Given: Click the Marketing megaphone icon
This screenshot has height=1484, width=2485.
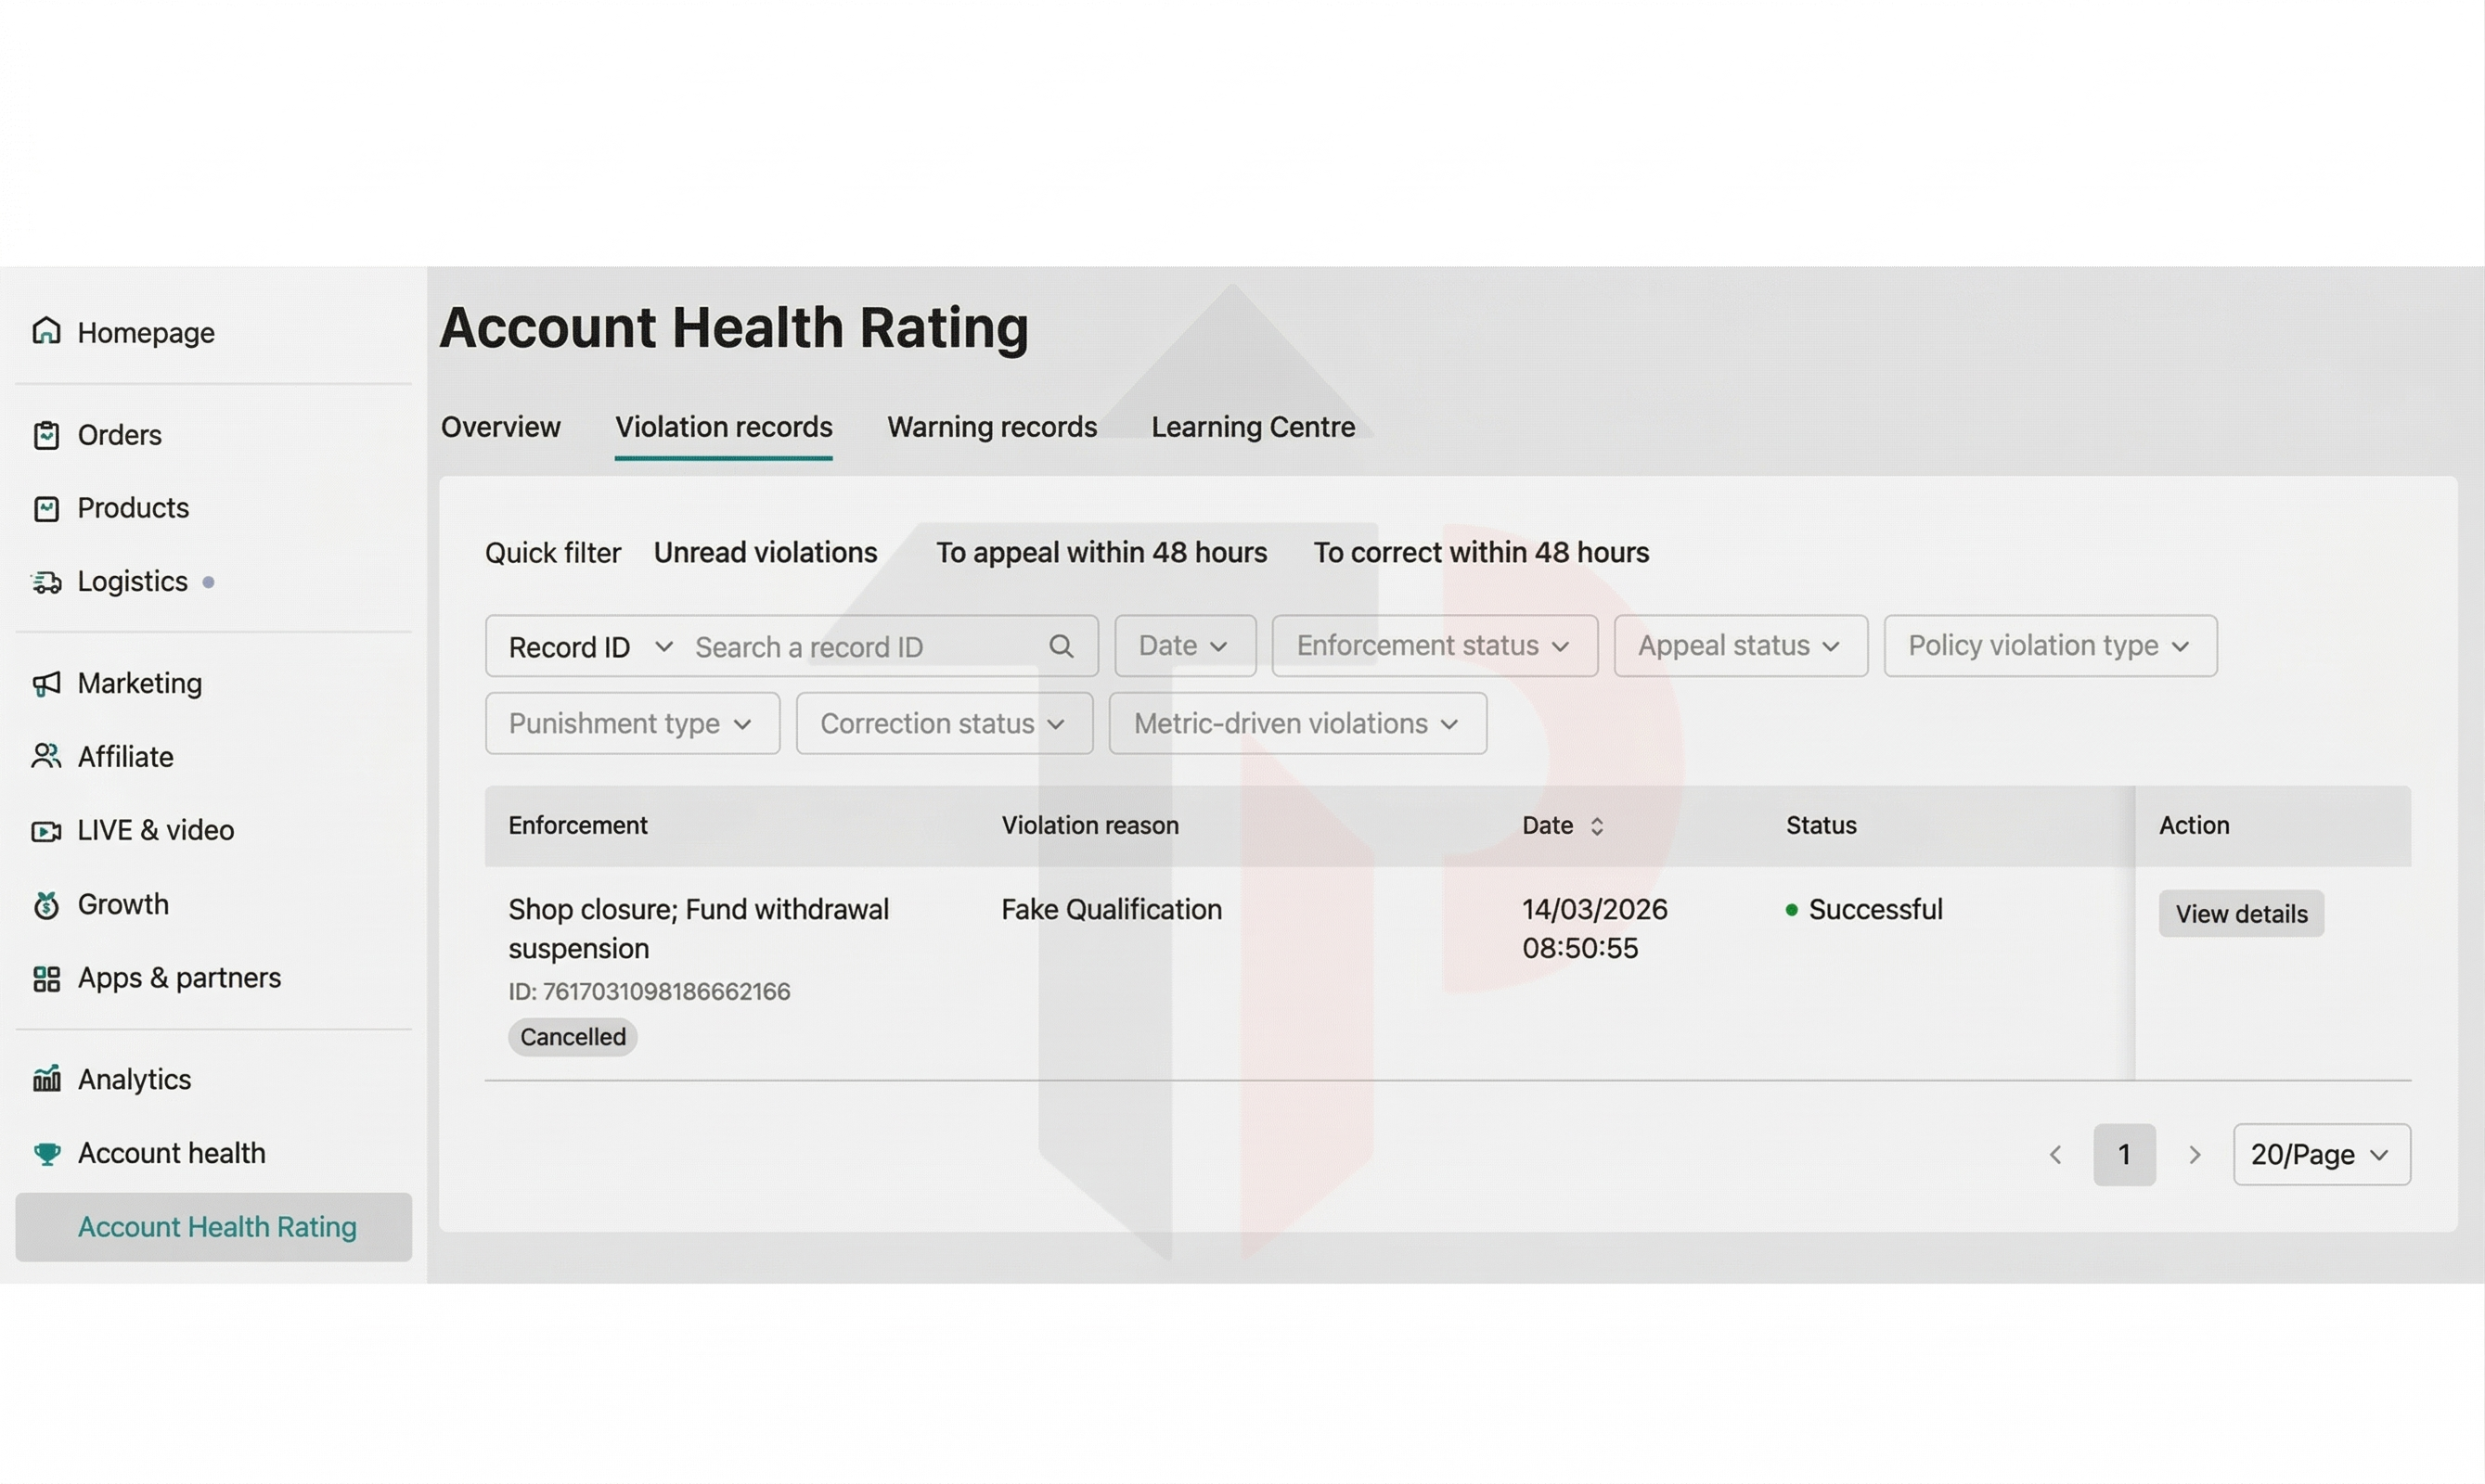Looking at the screenshot, I should [46, 684].
